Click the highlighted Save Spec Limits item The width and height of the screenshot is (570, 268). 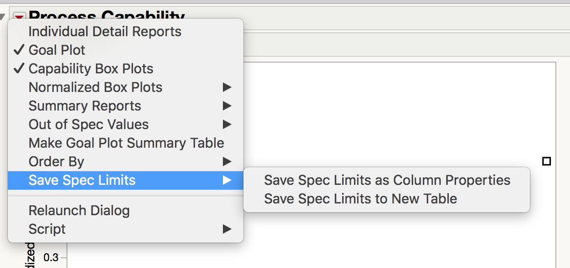pos(82,180)
